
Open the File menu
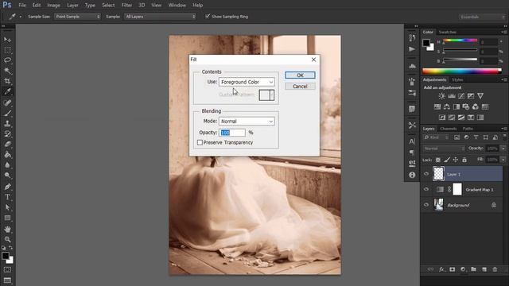click(x=22, y=6)
